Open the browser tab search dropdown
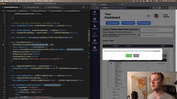 coord(175,5)
